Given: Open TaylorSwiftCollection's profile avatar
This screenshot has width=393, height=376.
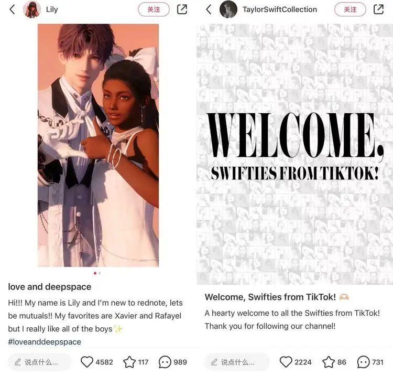Looking at the screenshot, I should click(x=228, y=9).
